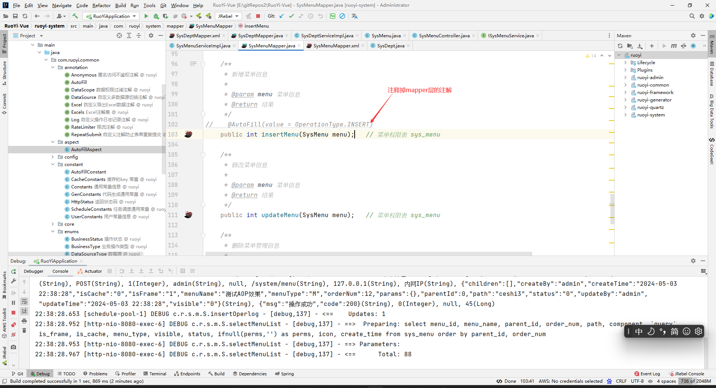Image resolution: width=716 pixels, height=388 pixels.
Task: Click the green Run button in main toolbar
Action: tap(146, 16)
